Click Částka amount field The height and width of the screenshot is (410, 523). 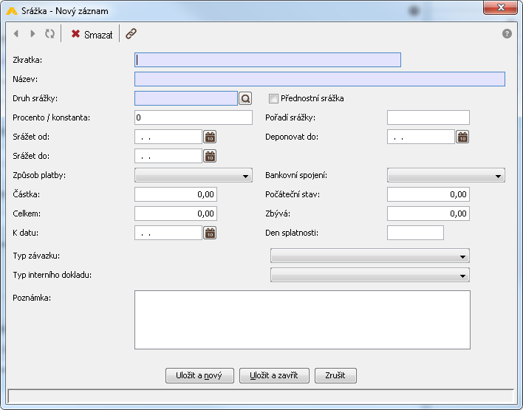pyautogui.click(x=176, y=194)
